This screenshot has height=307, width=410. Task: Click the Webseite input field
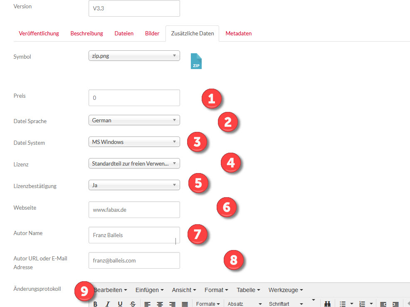[x=134, y=210]
